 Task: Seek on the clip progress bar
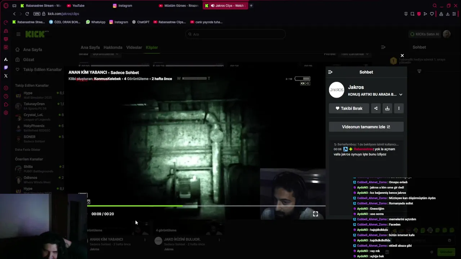tap(206, 206)
